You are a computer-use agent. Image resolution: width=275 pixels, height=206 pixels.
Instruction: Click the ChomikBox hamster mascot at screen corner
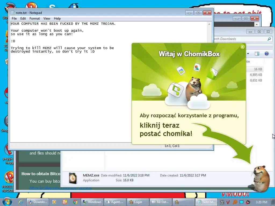tap(261, 179)
